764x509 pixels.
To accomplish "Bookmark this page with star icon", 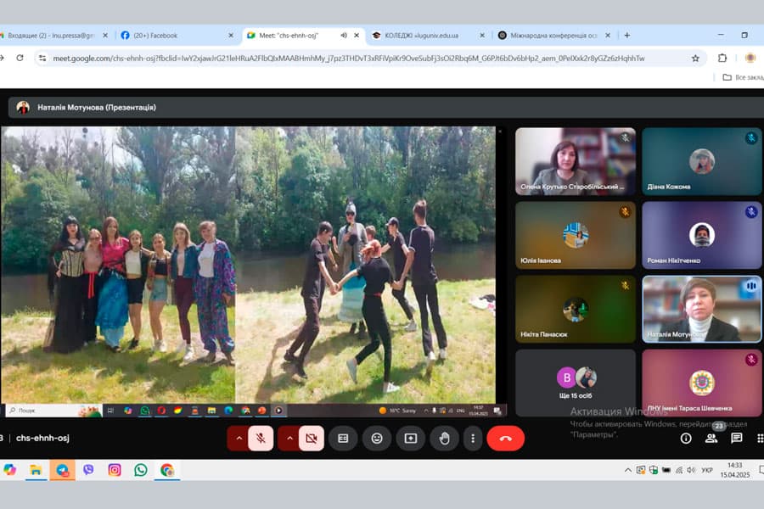I will tap(695, 59).
